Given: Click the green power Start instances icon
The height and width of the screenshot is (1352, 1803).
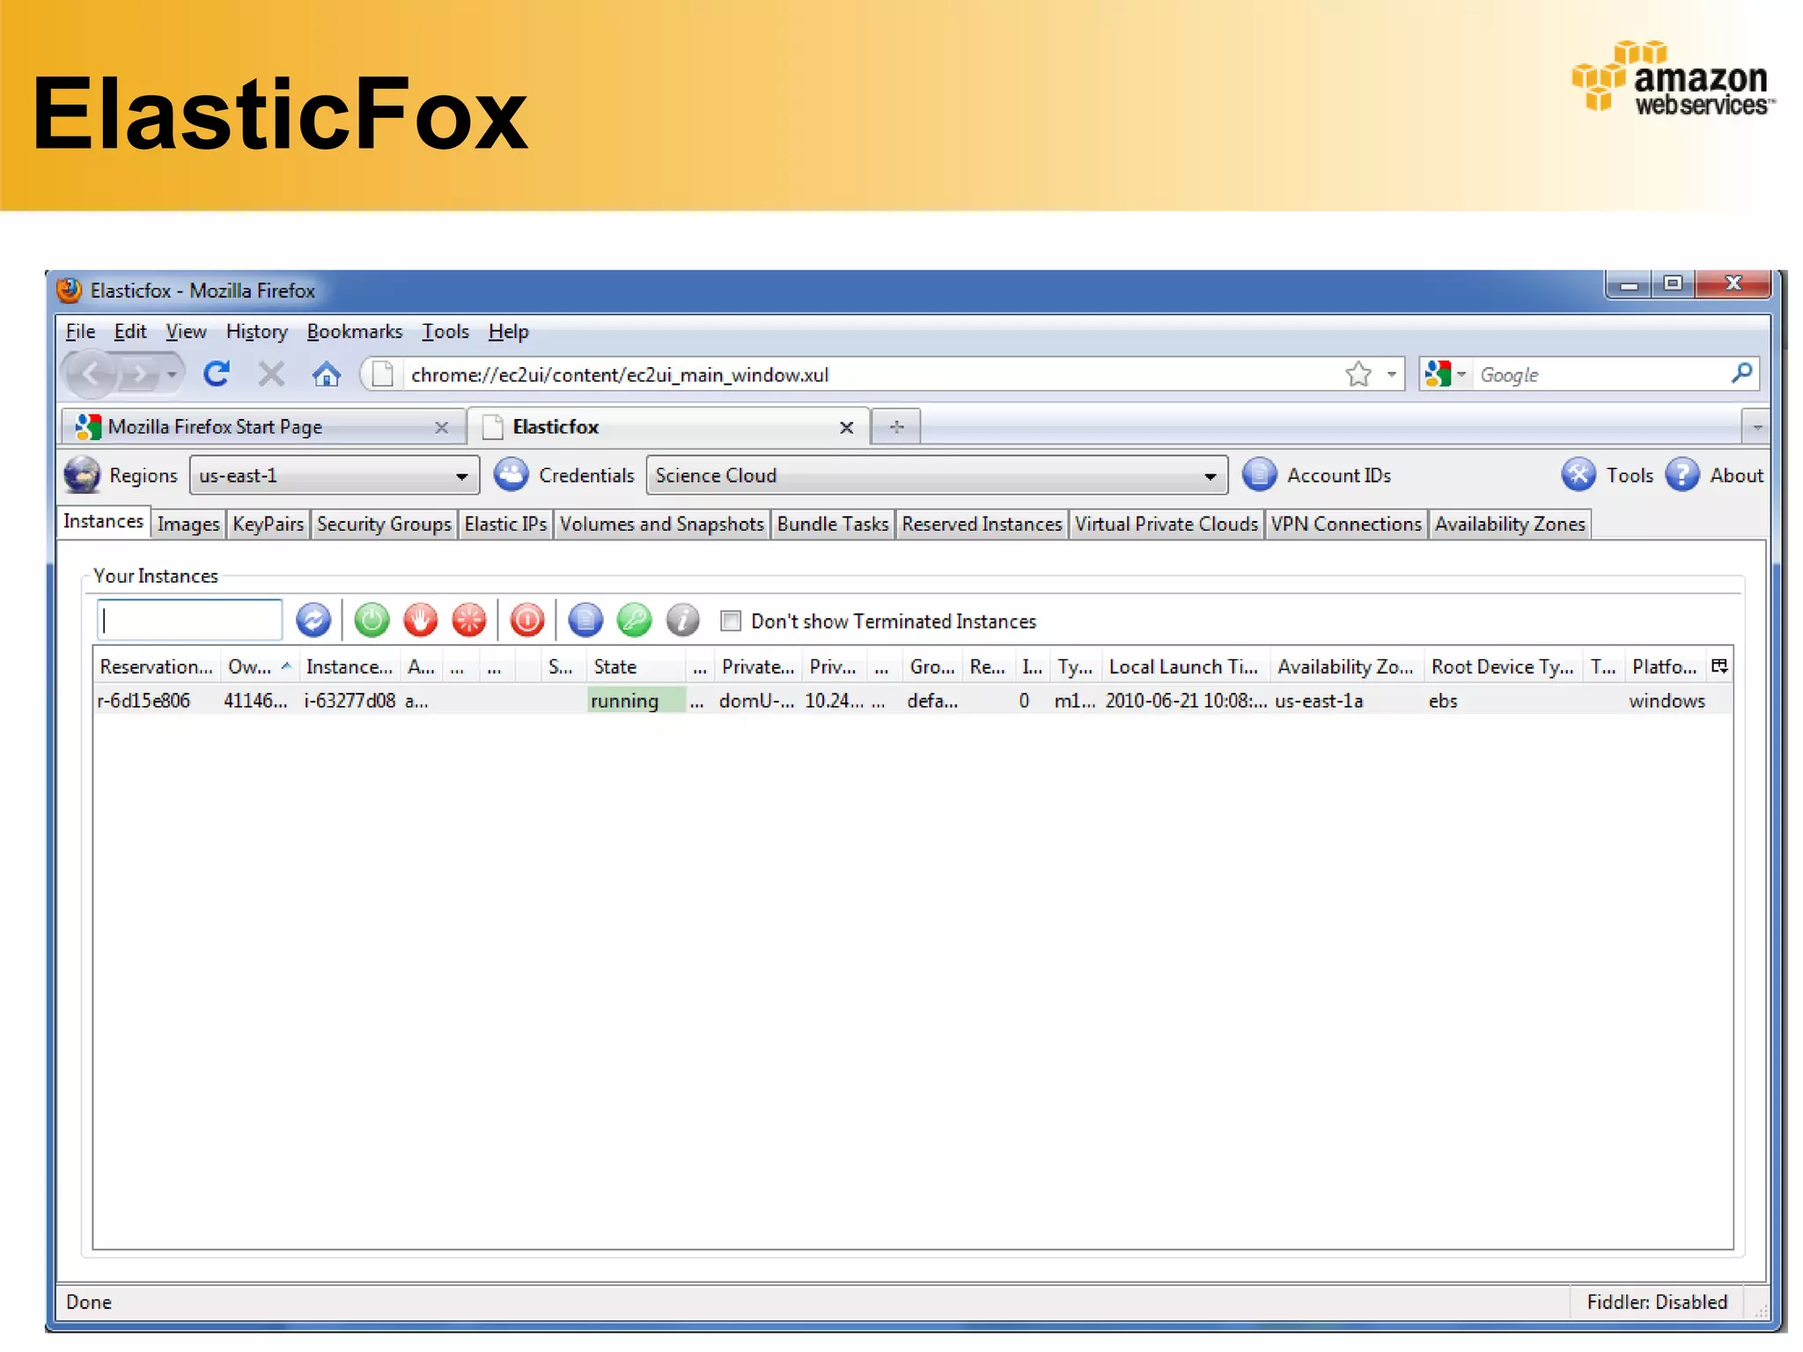Looking at the screenshot, I should (x=372, y=621).
